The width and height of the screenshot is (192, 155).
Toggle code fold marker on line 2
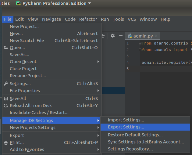point(140,50)
